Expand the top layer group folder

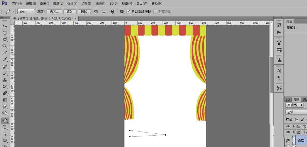[x=294, y=126]
